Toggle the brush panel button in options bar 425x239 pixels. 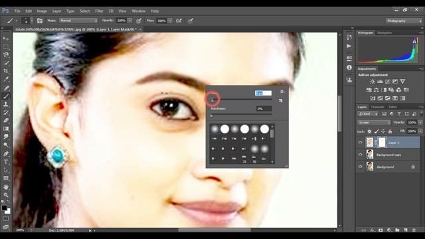(x=40, y=21)
